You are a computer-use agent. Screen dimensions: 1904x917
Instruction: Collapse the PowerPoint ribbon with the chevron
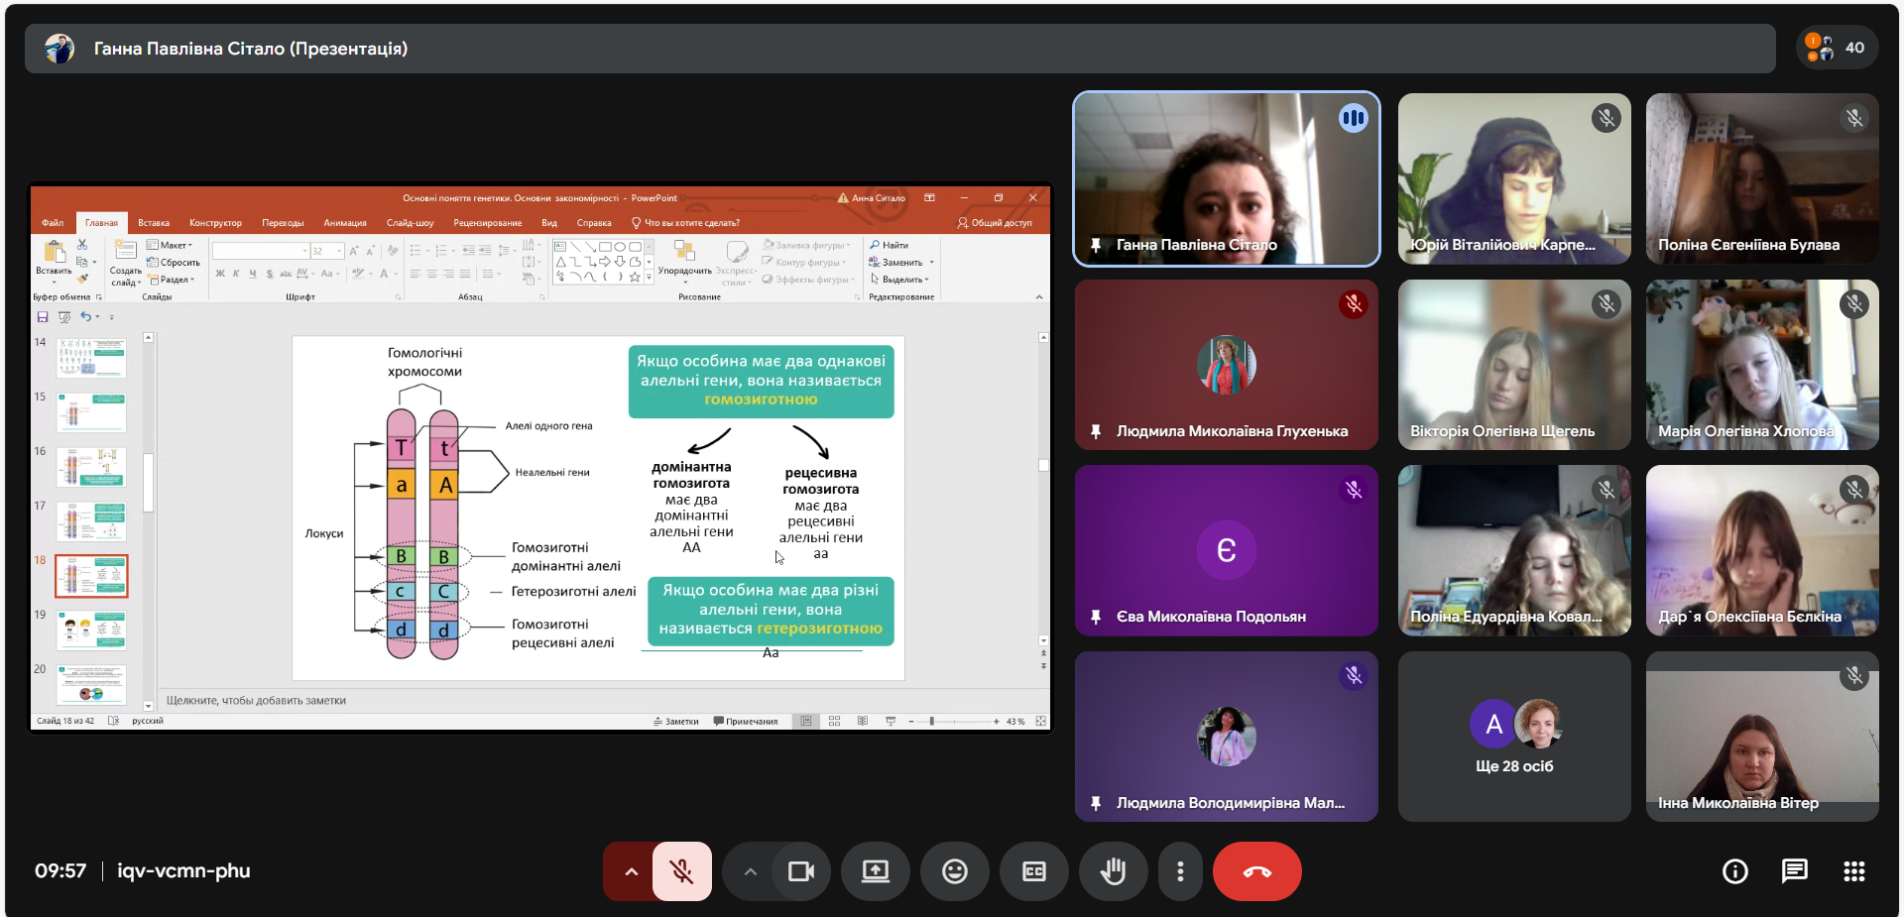point(1039,296)
